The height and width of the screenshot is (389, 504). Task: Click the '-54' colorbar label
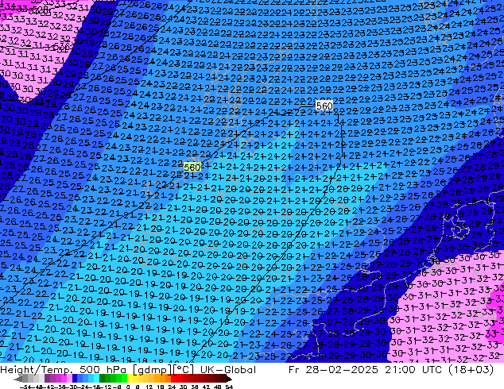pyautogui.click(x=25, y=387)
